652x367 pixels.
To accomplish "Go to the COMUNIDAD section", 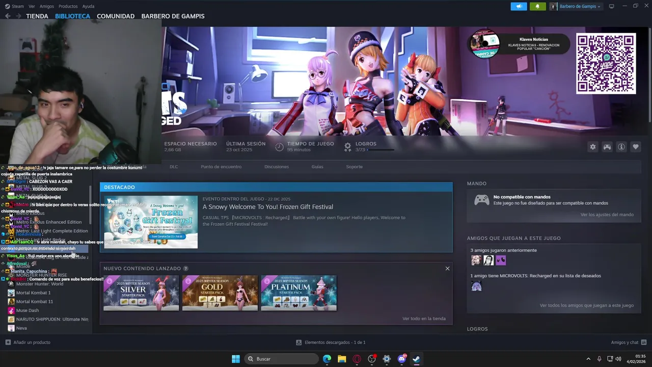I will 116,16.
